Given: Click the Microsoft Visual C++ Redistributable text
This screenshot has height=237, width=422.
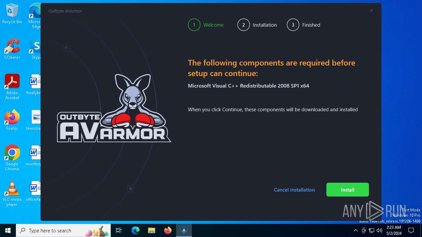Looking at the screenshot, I should pos(248,86).
